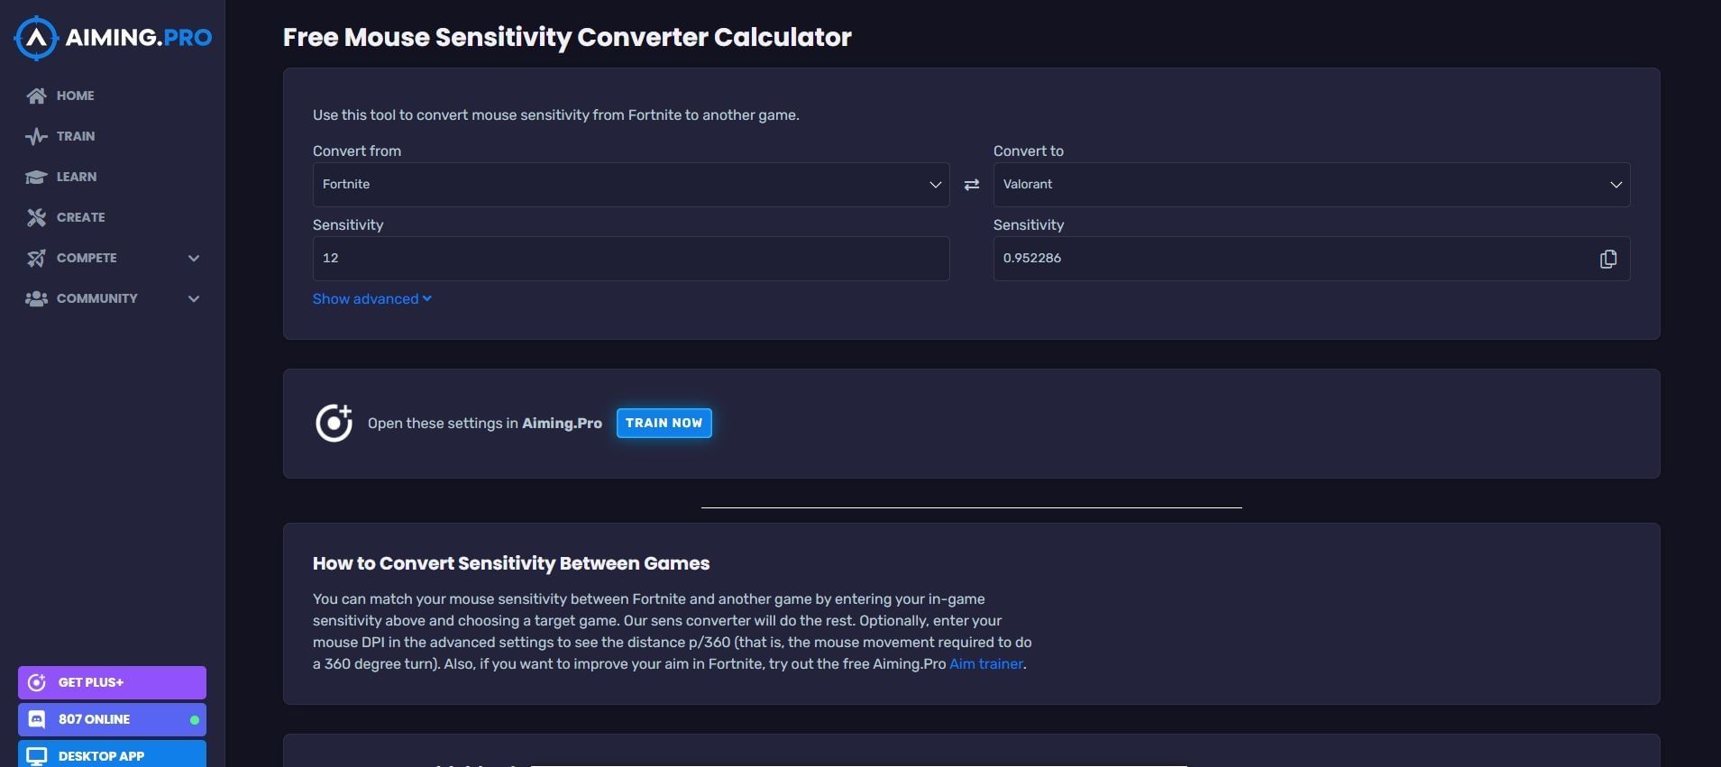Go to the Train section

[x=76, y=137]
